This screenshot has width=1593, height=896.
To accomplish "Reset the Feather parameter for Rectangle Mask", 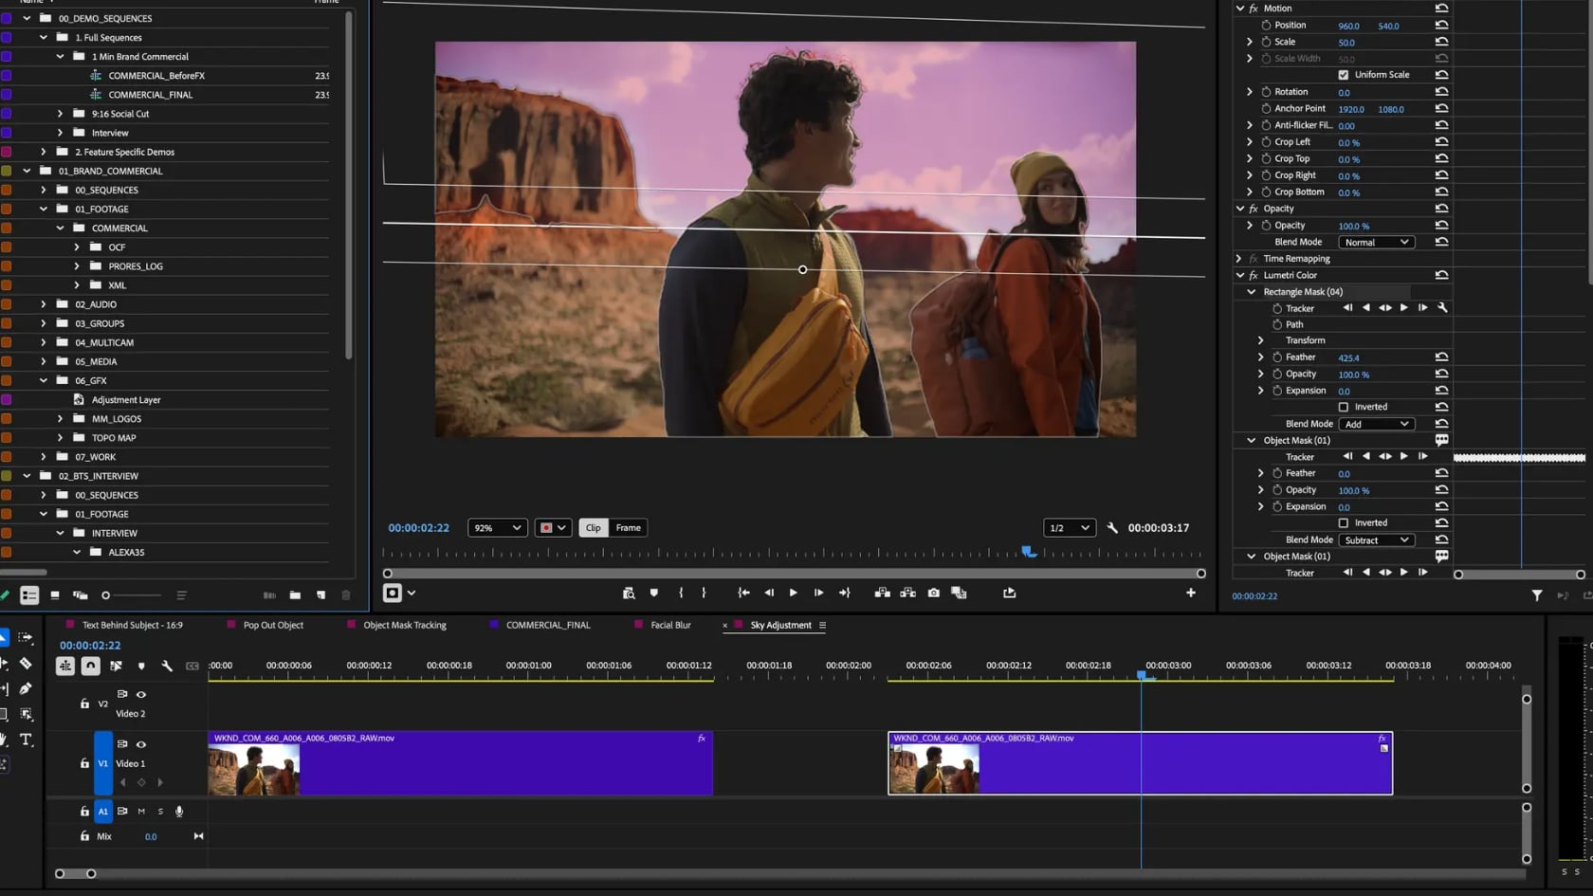I will 1441,357.
